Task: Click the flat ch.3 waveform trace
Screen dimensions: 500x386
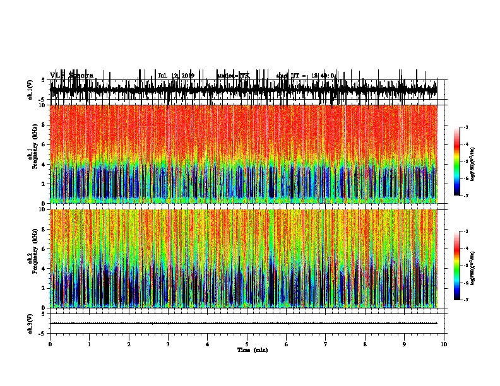Action: [243, 324]
